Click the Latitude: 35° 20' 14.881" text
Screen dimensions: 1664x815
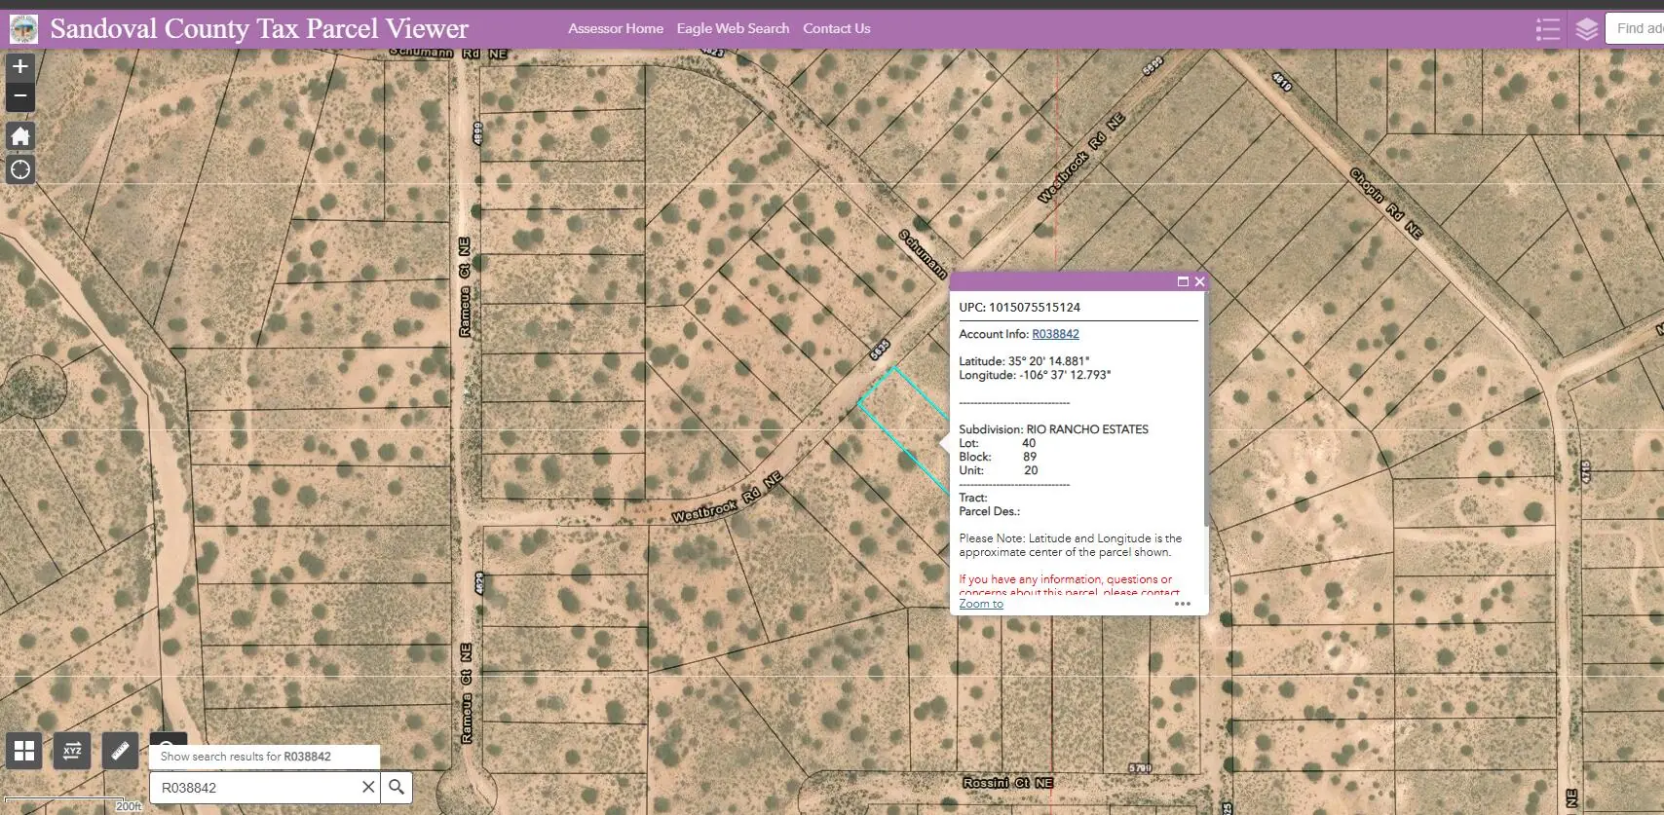pos(1024,361)
